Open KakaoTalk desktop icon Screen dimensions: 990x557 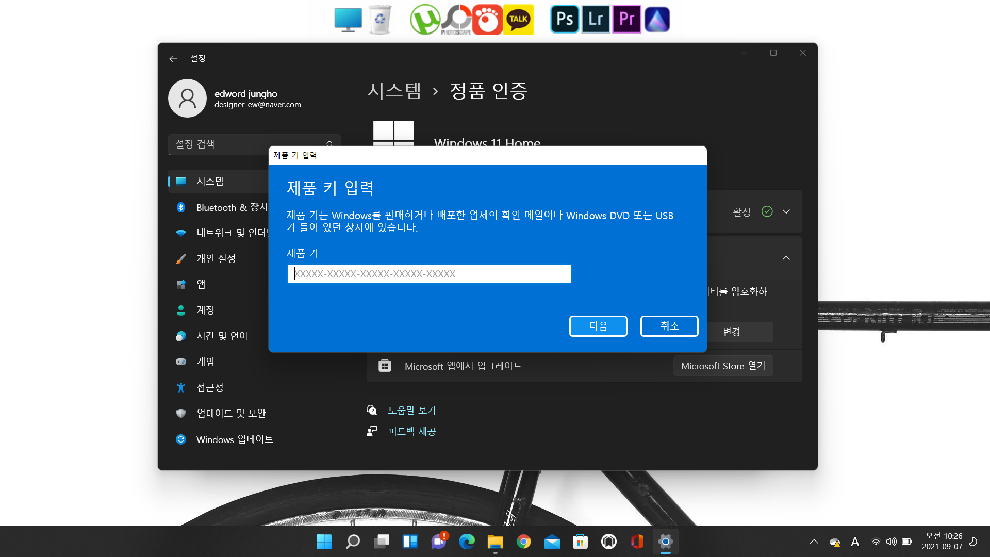[x=518, y=20]
